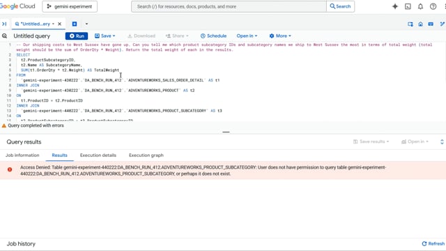Click the Access Denied error message
Screen dimensions: 446x251
tap(203, 170)
